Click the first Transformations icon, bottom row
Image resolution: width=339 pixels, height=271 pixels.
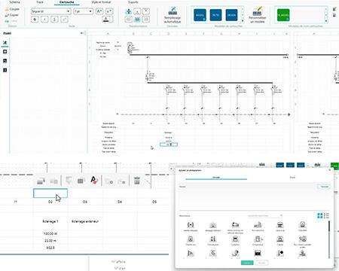(128, 20)
